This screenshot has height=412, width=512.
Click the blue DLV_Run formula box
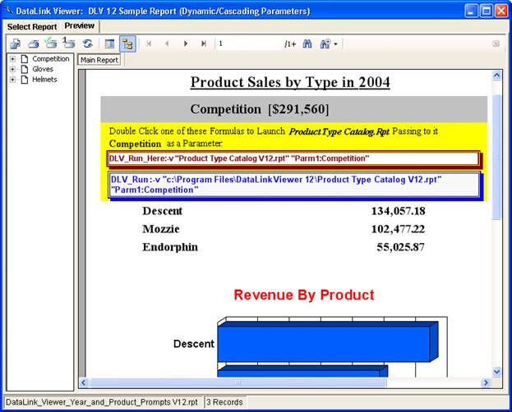coord(294,185)
